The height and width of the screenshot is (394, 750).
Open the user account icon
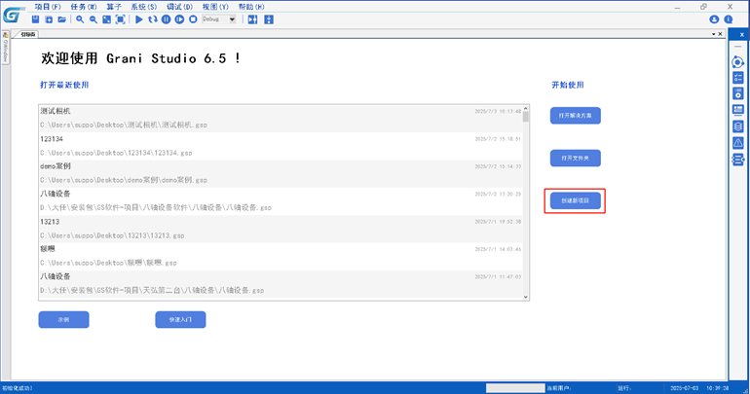714,19
